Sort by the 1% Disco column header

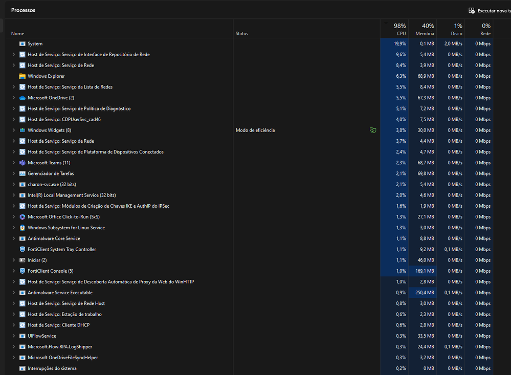pyautogui.click(x=451, y=29)
